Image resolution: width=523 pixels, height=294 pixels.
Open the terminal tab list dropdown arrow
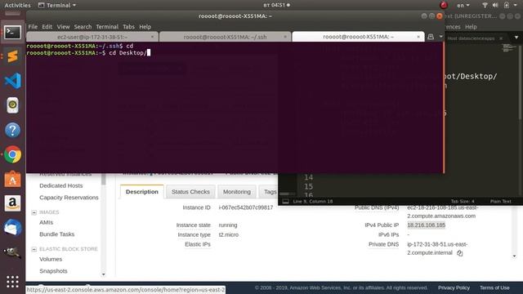(441, 37)
